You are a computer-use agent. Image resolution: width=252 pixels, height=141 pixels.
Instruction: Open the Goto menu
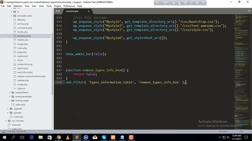click(41, 6)
